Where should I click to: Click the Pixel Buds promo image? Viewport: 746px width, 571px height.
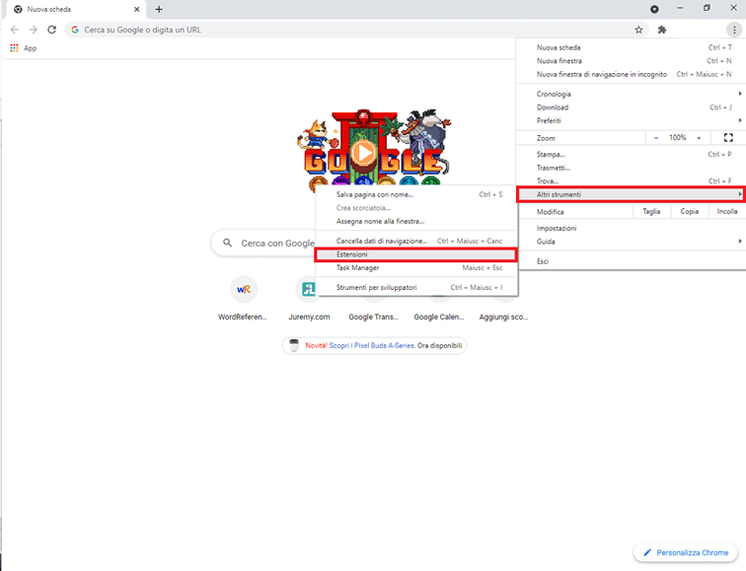[294, 345]
